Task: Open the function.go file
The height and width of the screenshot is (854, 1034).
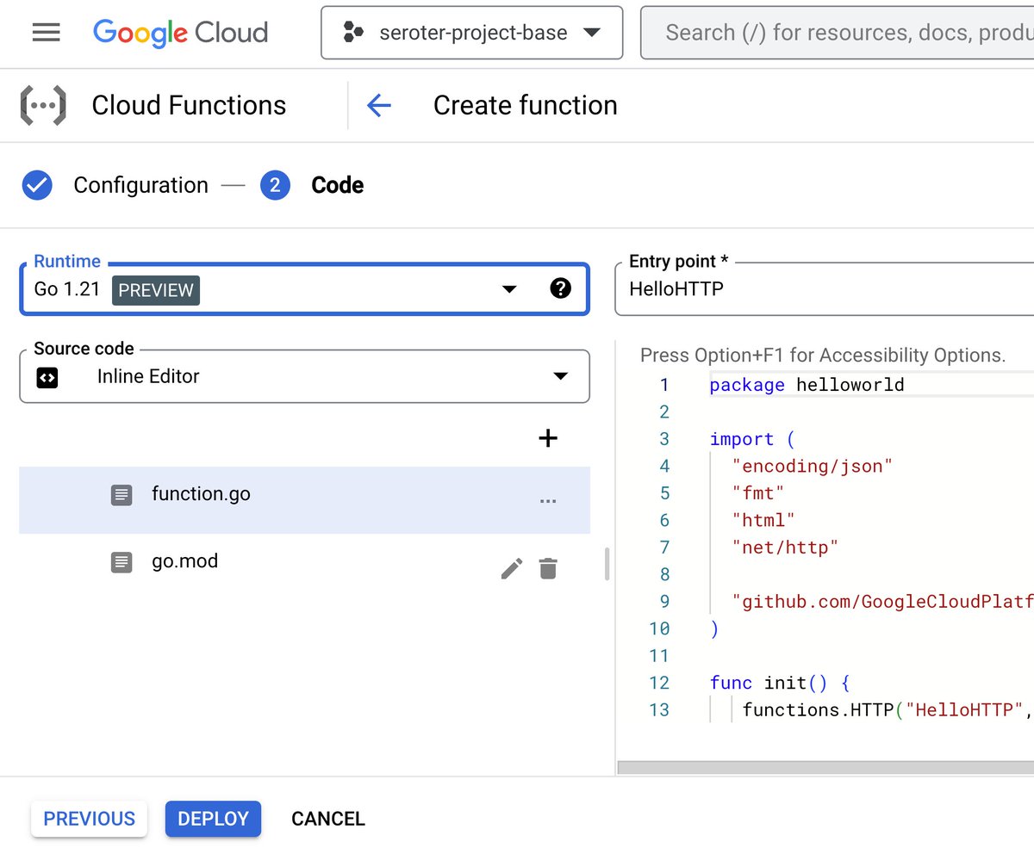Action: (x=305, y=500)
